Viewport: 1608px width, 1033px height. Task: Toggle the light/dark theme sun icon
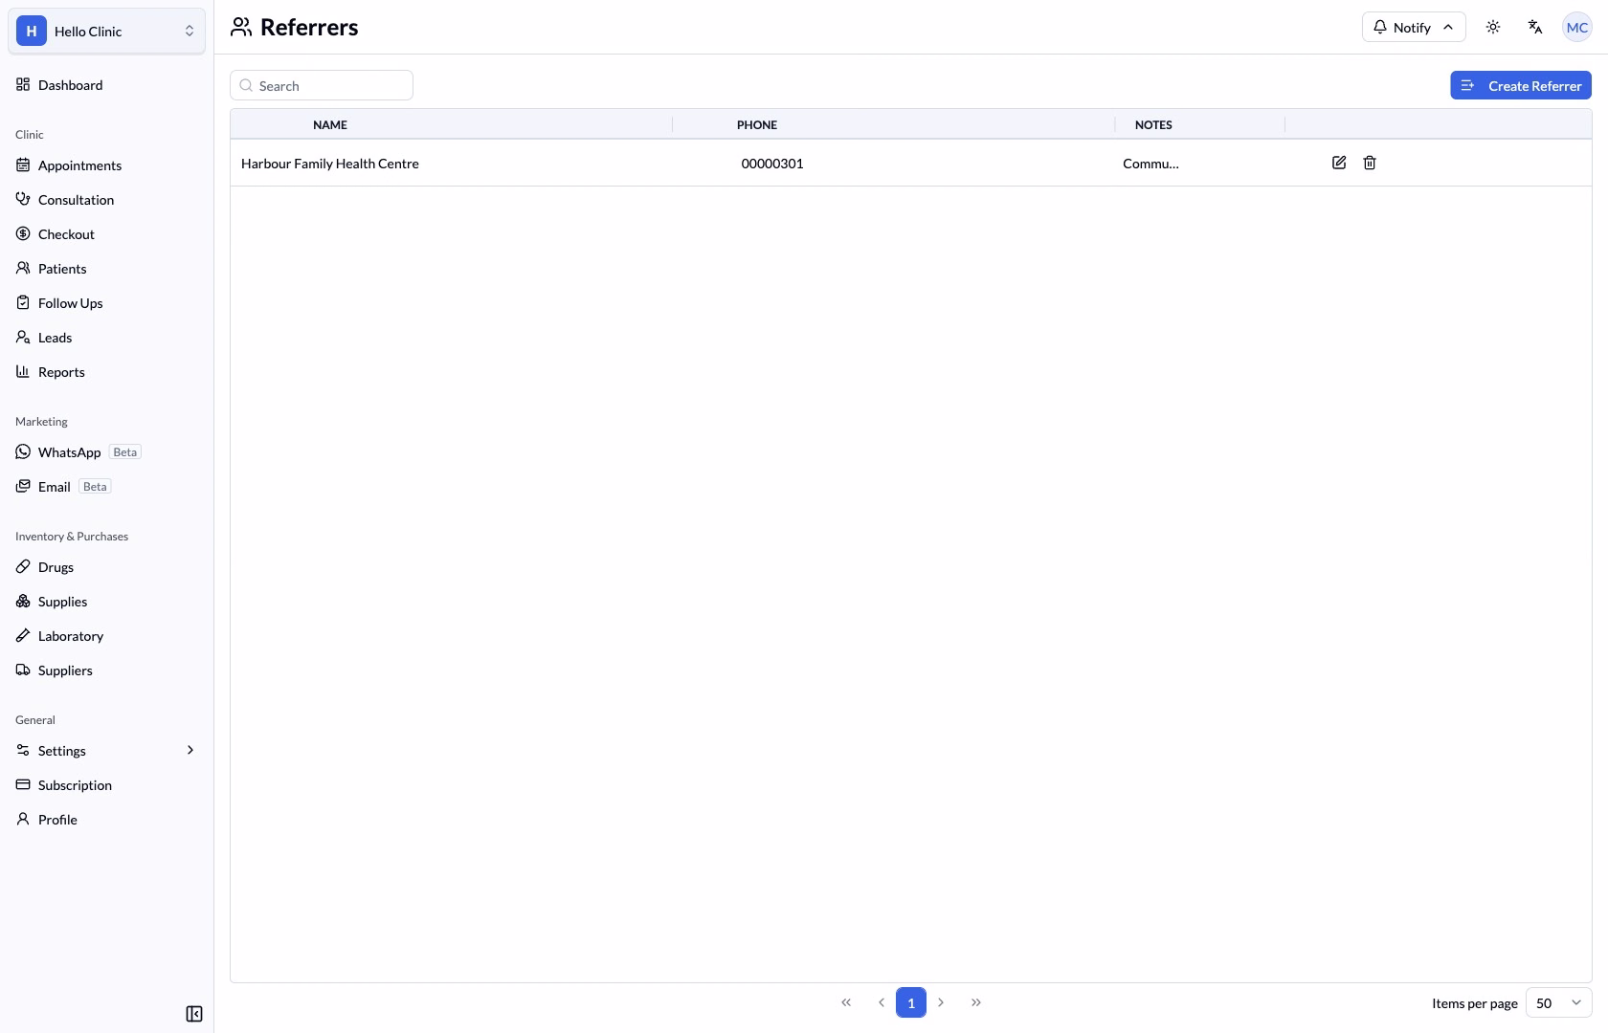[x=1493, y=27]
